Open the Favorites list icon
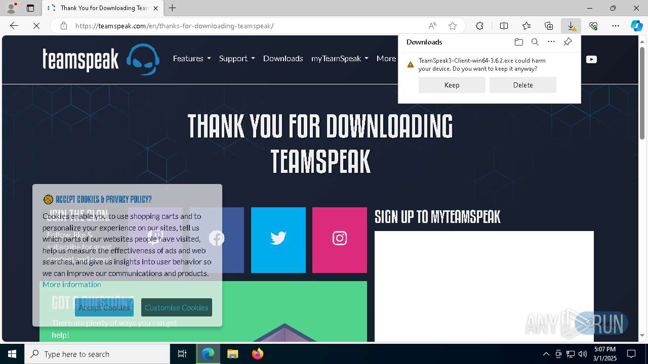The width and height of the screenshot is (648, 364). click(x=526, y=26)
